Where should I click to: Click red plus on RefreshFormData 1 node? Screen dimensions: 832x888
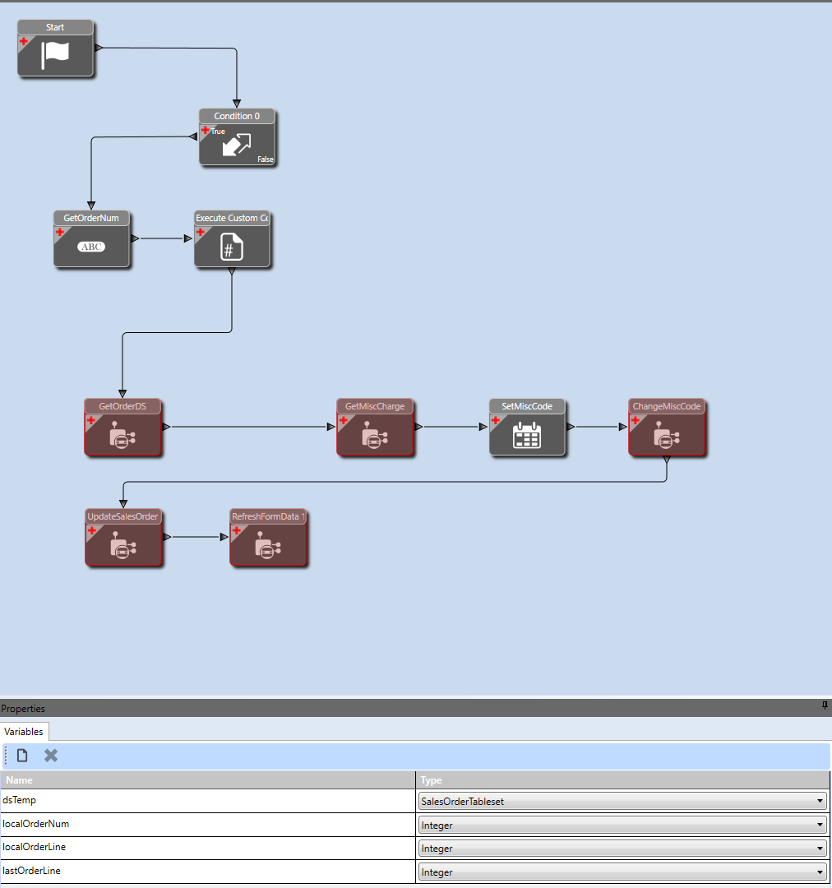tap(237, 530)
